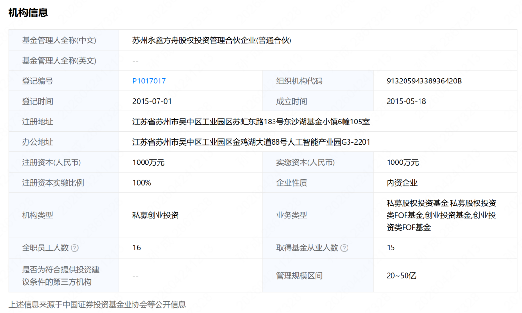522x313 pixels.
Task: Click the 内资企业 enterprise nature value
Action: click(402, 183)
